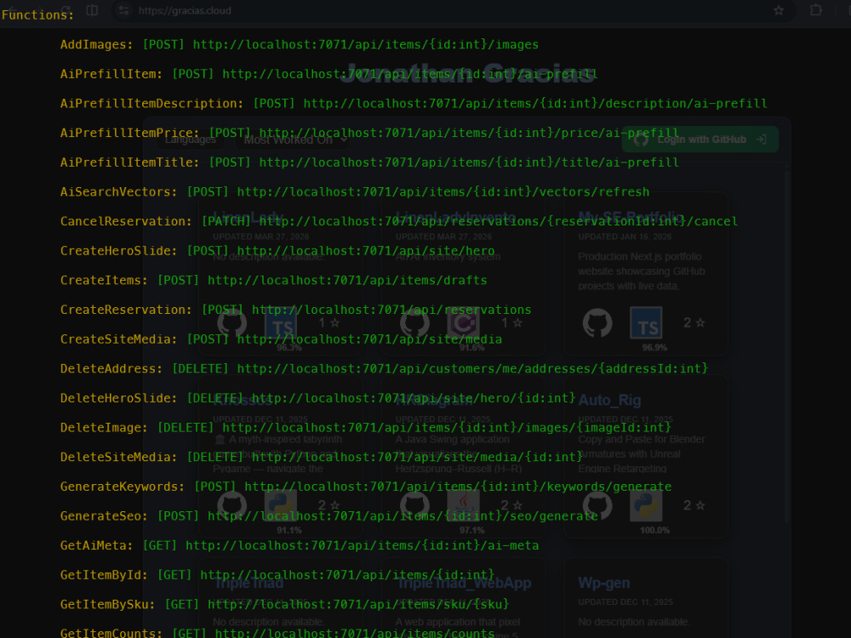Open the My-SE-Portfolio project title link

[631, 218]
